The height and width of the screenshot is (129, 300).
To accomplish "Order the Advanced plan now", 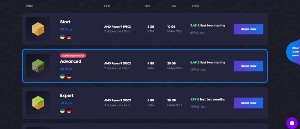I will 248,66.
